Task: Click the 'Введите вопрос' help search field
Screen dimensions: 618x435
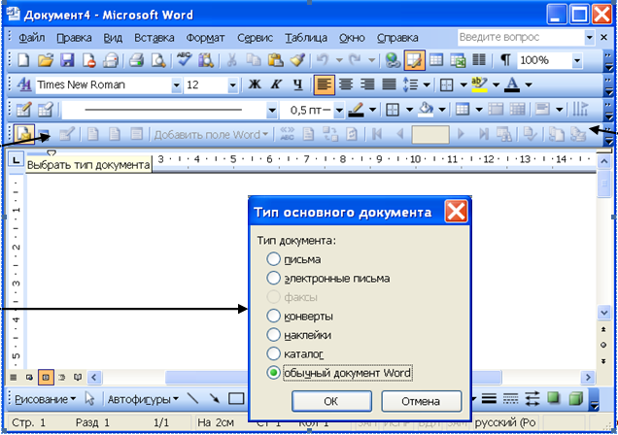Action: click(518, 37)
